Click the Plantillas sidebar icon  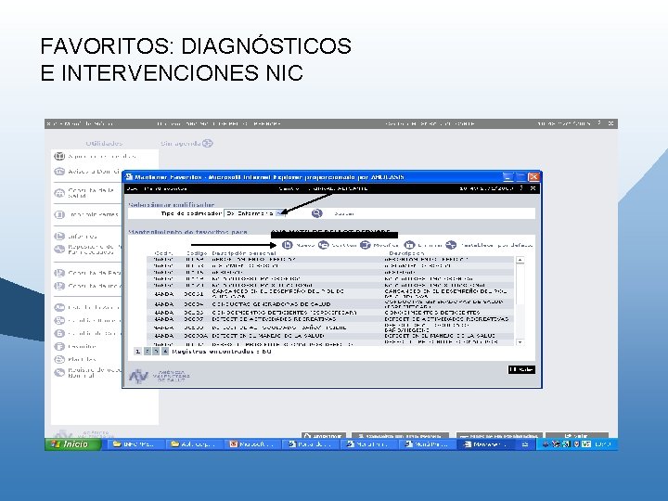tap(59, 359)
